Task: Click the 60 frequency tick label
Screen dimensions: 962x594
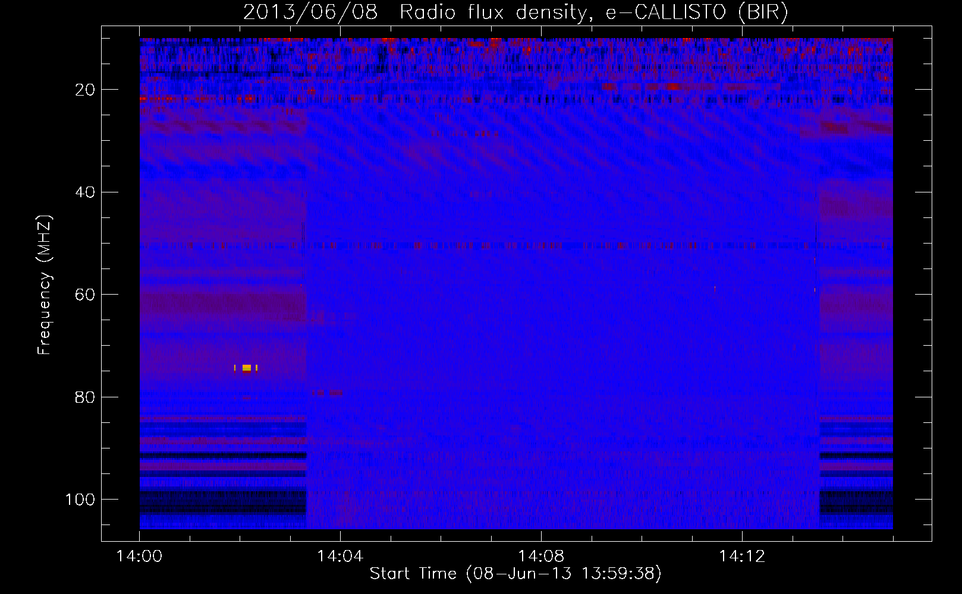Action: point(85,295)
